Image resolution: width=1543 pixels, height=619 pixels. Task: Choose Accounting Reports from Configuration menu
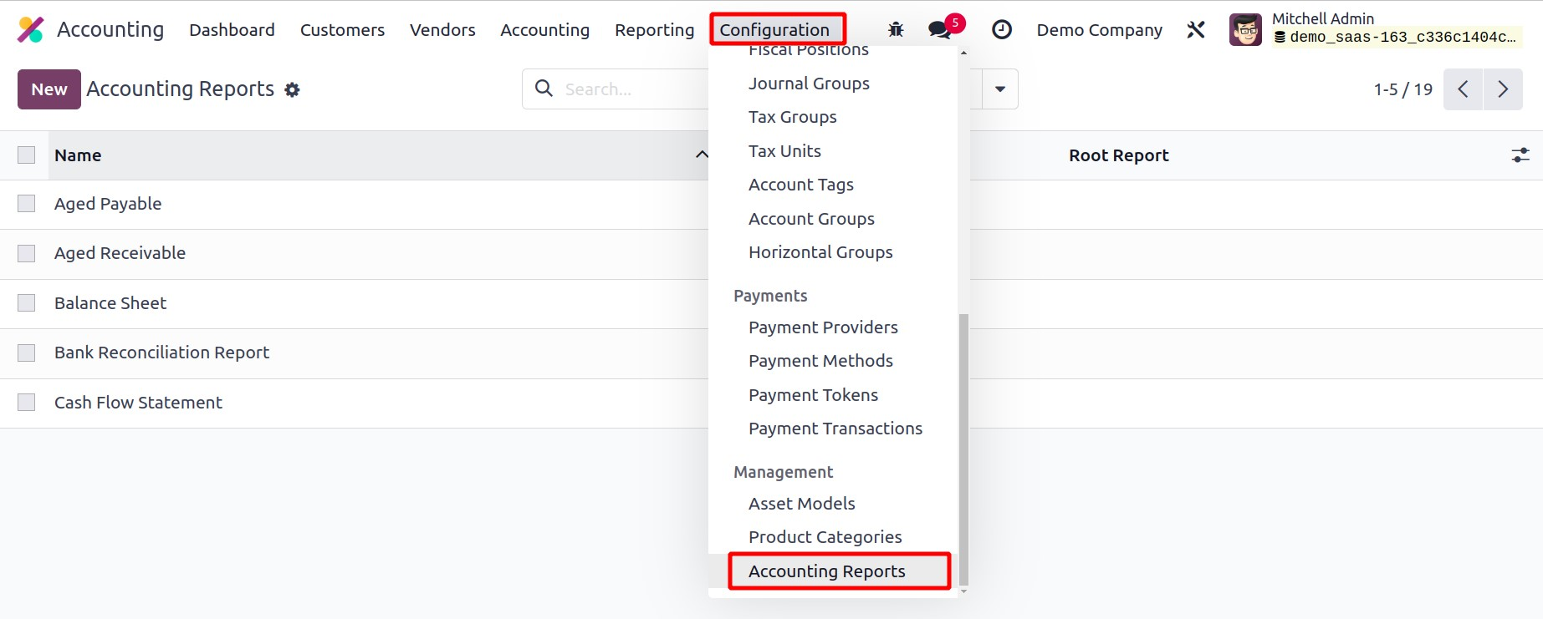tap(826, 571)
